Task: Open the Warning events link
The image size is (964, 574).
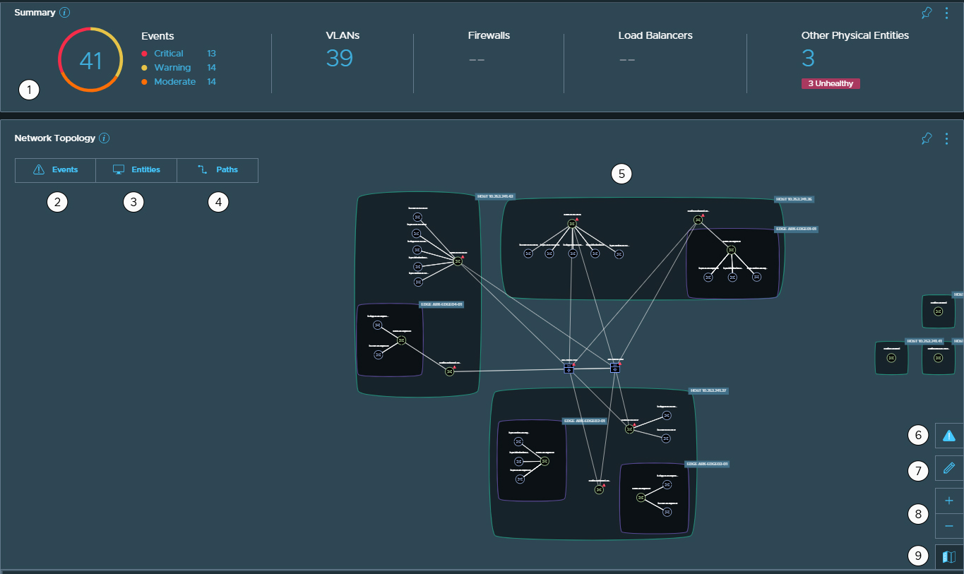Action: point(172,68)
